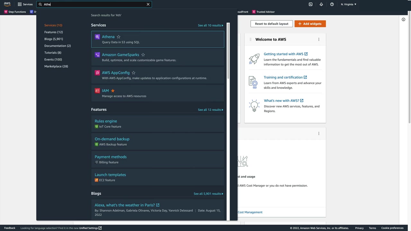Filter results by Events (100)
Image resolution: width=411 pixels, height=231 pixels.
53,59
